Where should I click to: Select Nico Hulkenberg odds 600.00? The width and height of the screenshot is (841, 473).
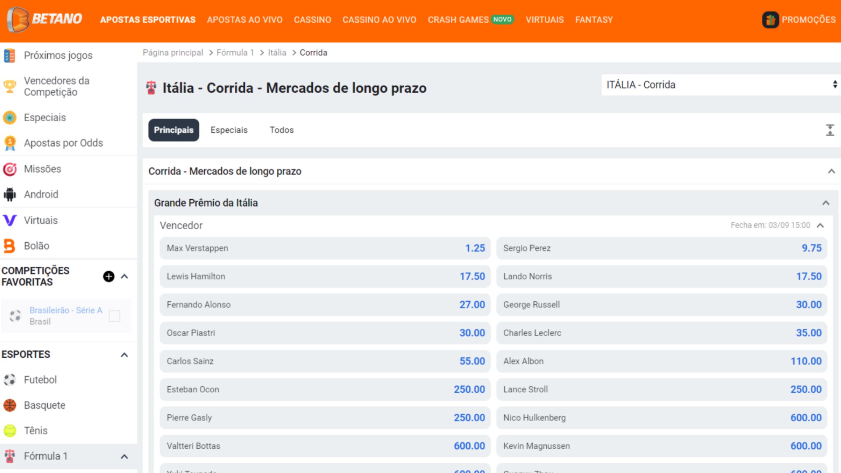point(661,418)
